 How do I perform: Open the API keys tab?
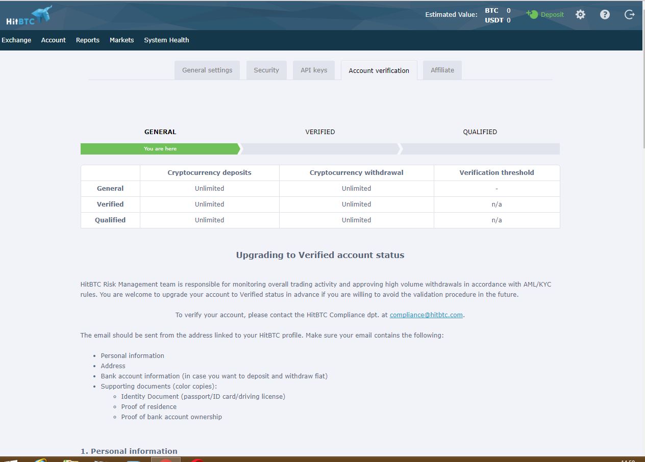coord(314,70)
